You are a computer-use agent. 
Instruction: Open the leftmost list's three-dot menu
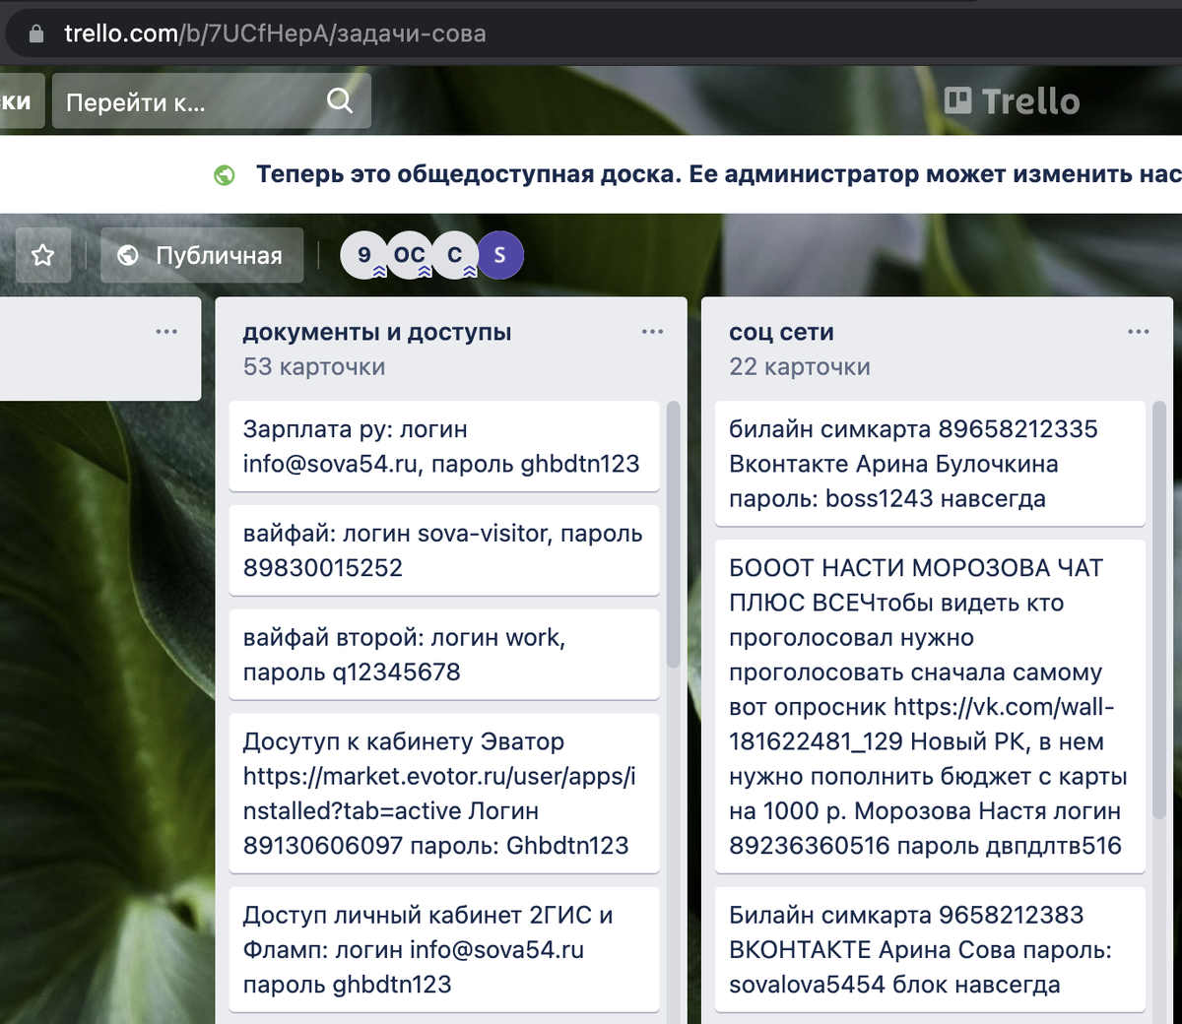166,332
